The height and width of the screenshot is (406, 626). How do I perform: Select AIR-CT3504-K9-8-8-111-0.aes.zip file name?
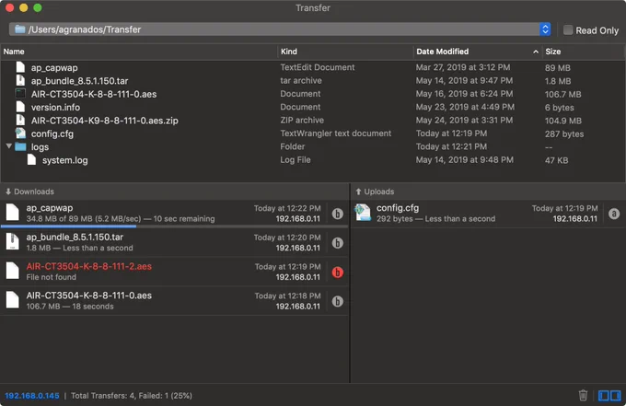pos(105,121)
